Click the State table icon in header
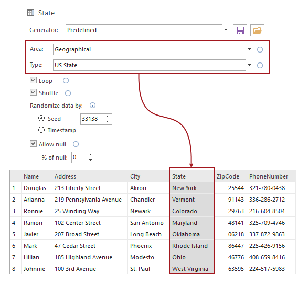This screenshot has height=283, width=298. pos(30,13)
